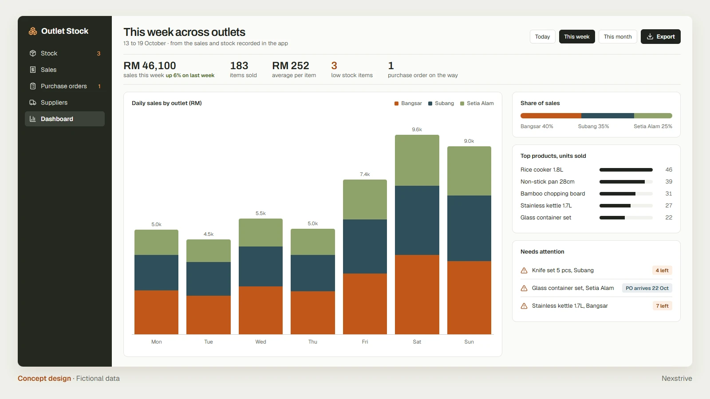
Task: Click the warning icon beside Knife set
Action: tap(524, 270)
